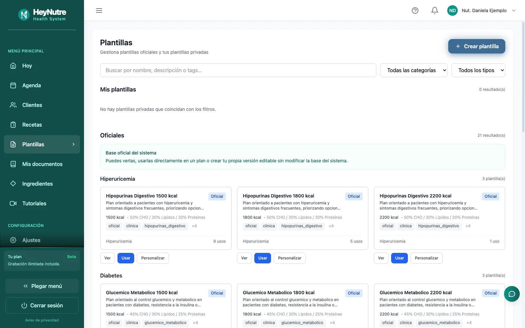Open Glucemico Metabolico 1800 kcal card
Screen dimensions: 525x328
(303, 306)
